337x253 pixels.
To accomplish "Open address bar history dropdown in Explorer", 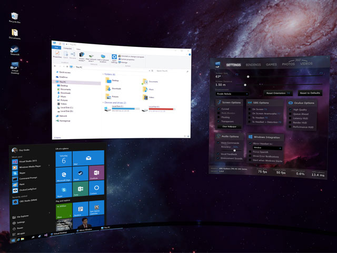I will pos(150,71).
